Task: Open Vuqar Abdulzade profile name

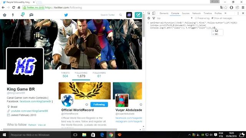Action: click(129, 110)
